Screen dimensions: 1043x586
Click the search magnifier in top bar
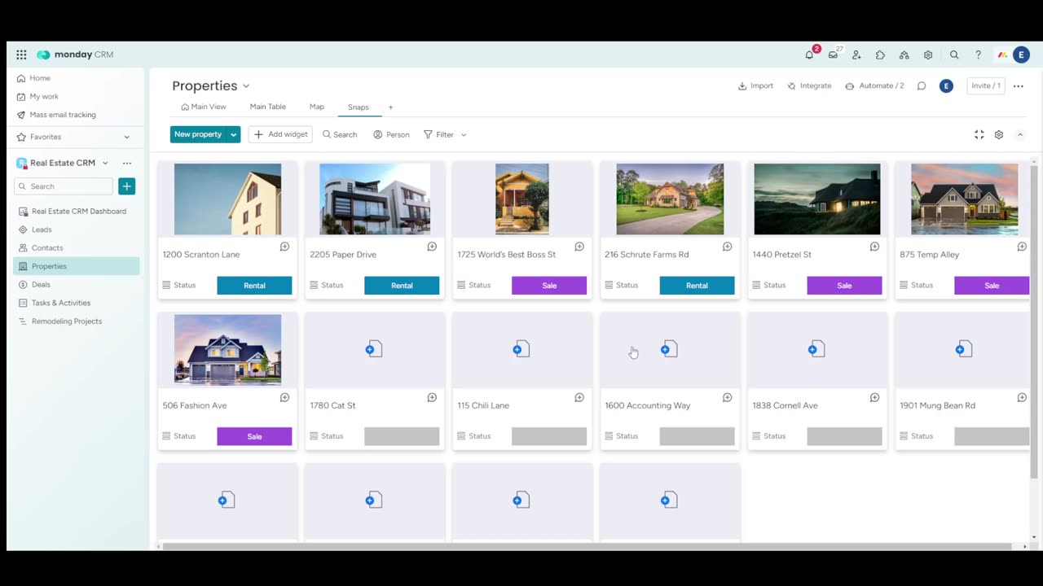[x=954, y=55]
